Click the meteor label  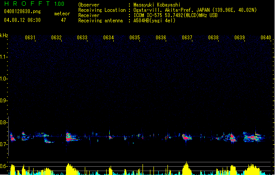[62, 14]
